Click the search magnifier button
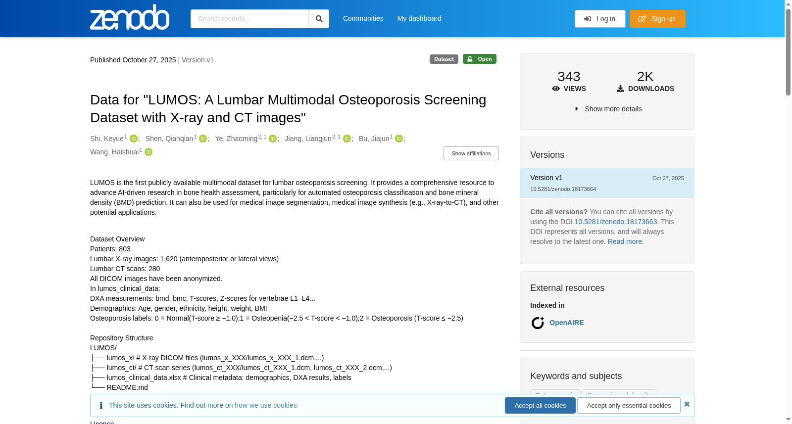The width and height of the screenshot is (792, 424). tap(319, 19)
